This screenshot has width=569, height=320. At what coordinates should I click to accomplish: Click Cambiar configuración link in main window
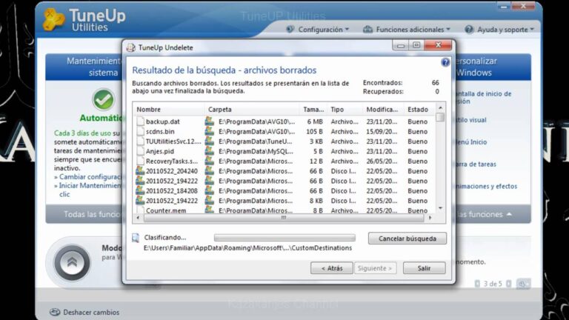[x=90, y=177]
